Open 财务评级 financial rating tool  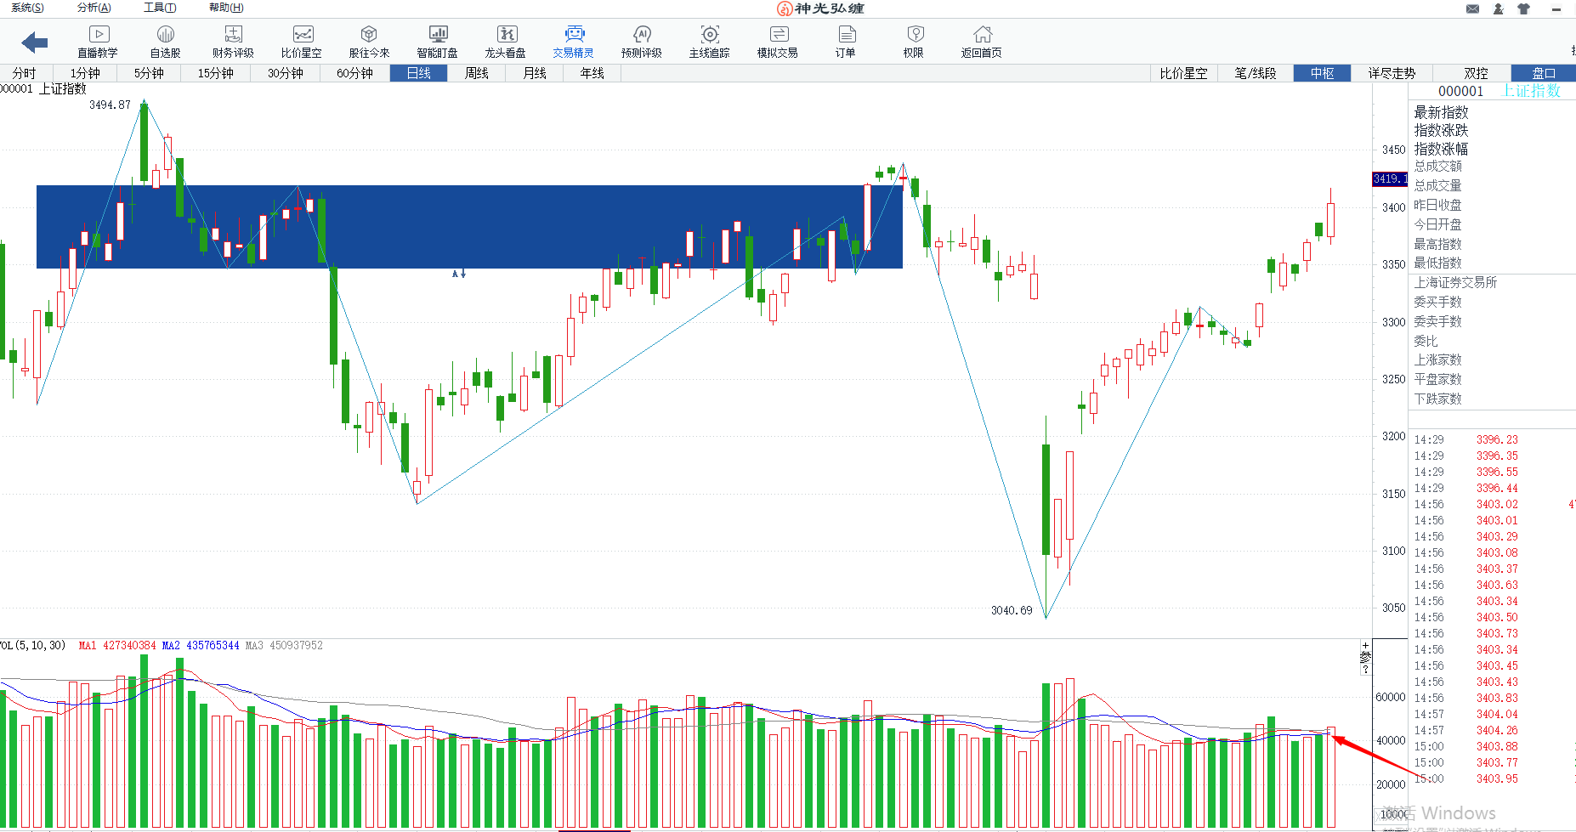coord(234,35)
